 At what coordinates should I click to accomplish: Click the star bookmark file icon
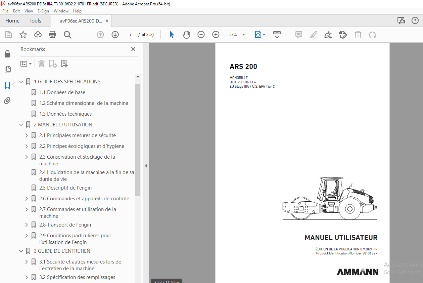(23, 35)
